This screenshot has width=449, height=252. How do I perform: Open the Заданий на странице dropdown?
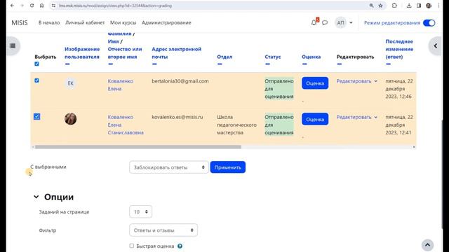pyautogui.click(x=140, y=211)
